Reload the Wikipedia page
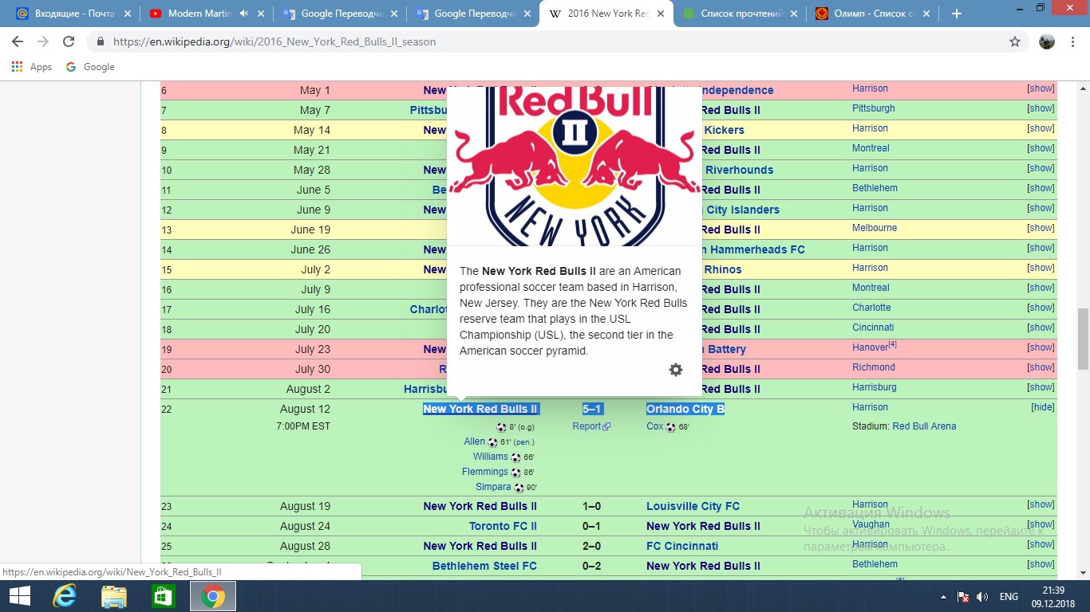Image resolution: width=1090 pixels, height=612 pixels. coord(69,41)
